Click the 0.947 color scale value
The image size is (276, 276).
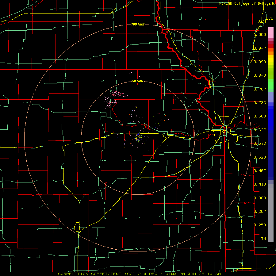[x=260, y=48]
